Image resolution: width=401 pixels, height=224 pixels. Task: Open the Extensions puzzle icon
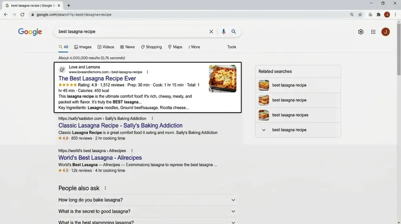(379, 14)
